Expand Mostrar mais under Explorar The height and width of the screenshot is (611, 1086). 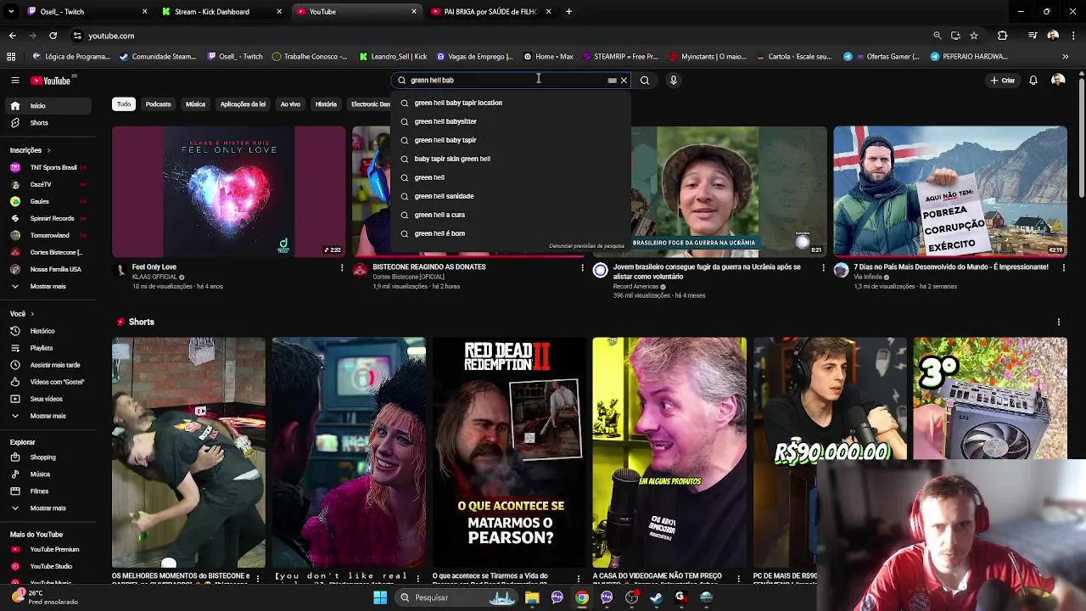tap(49, 508)
